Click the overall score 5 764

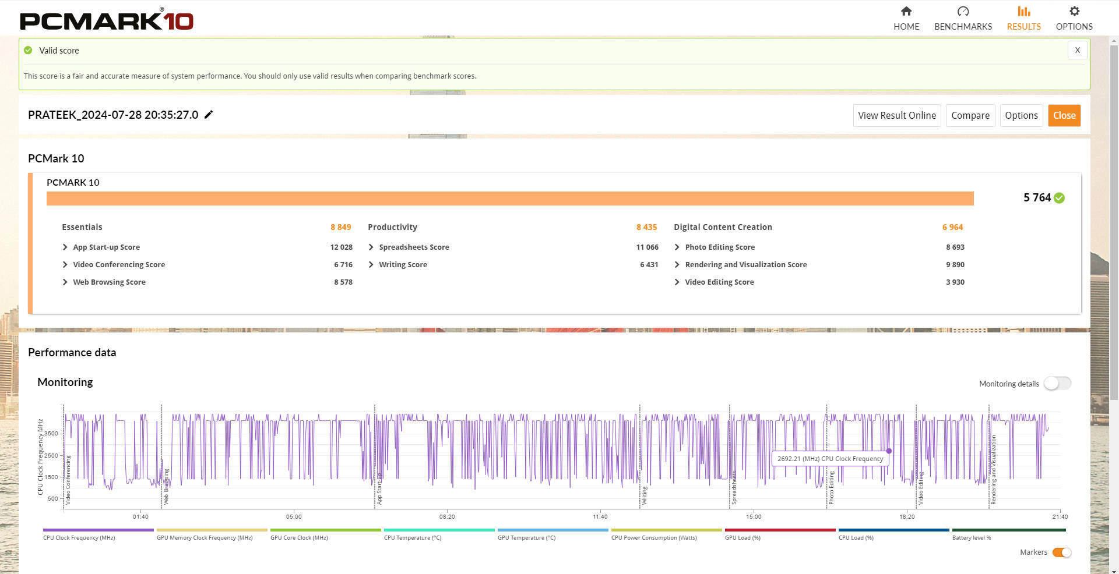pyautogui.click(x=1037, y=198)
